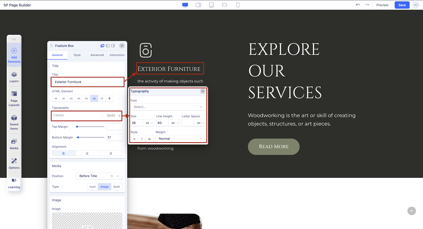Click the undo arrow icon
This screenshot has width=423, height=229.
pos(358,5)
